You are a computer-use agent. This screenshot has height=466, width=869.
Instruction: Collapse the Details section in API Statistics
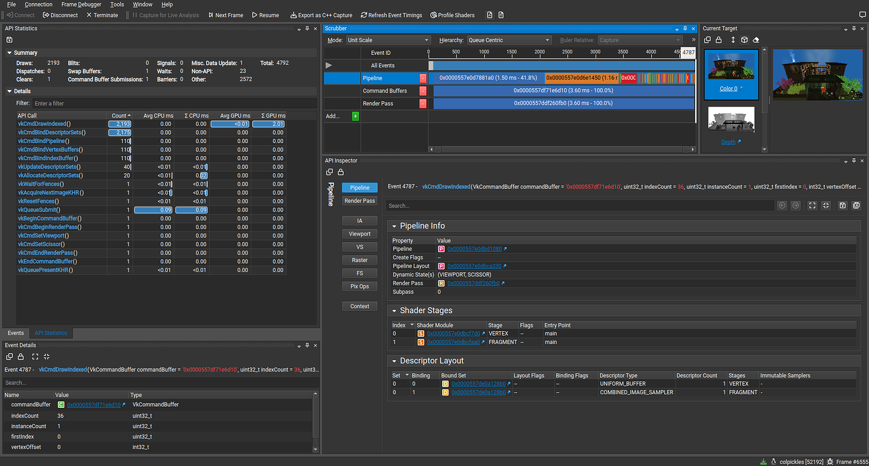point(9,91)
